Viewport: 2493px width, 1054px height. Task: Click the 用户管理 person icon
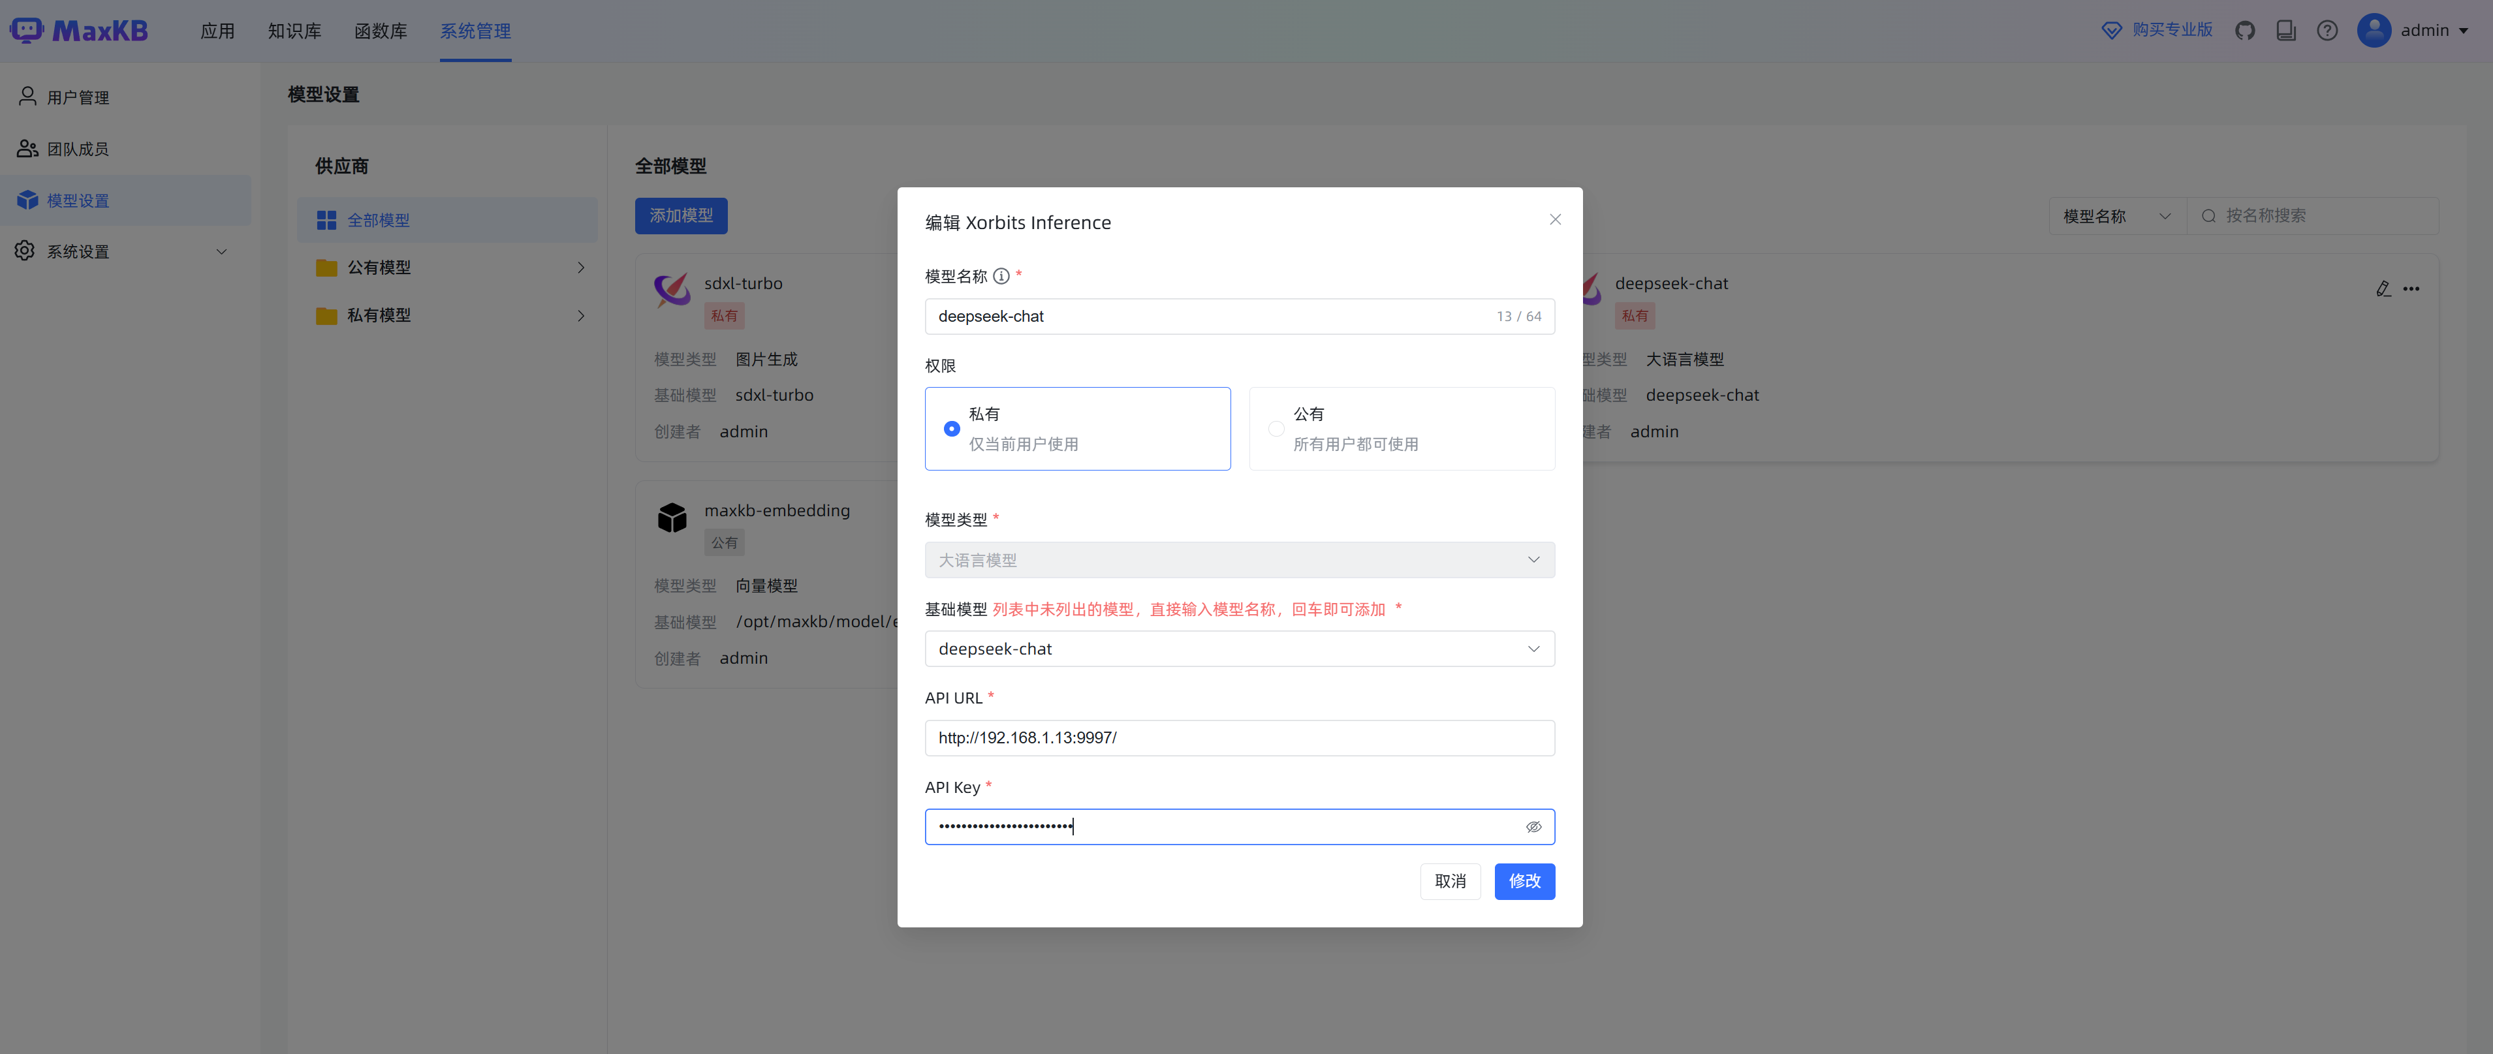click(x=27, y=96)
